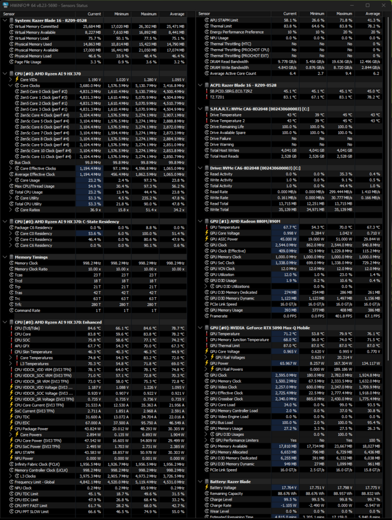The height and width of the screenshot is (520, 392).
Task: Select the Virtual Memory Committed row
Action: click(x=94, y=26)
